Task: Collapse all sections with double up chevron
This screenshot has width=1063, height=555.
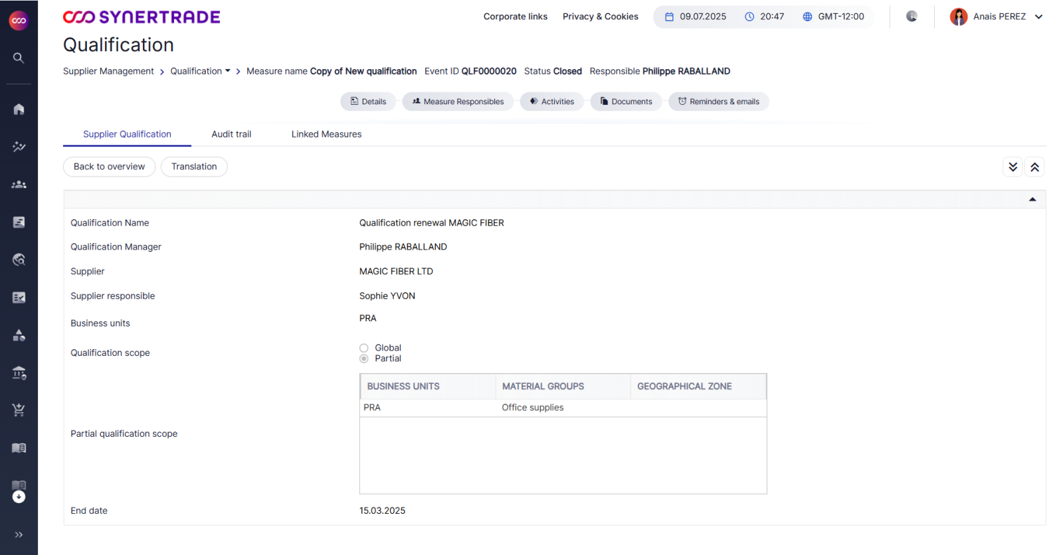Action: click(x=1034, y=167)
